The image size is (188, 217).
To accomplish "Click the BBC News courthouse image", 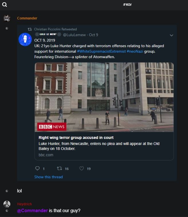I will pos(104,97).
